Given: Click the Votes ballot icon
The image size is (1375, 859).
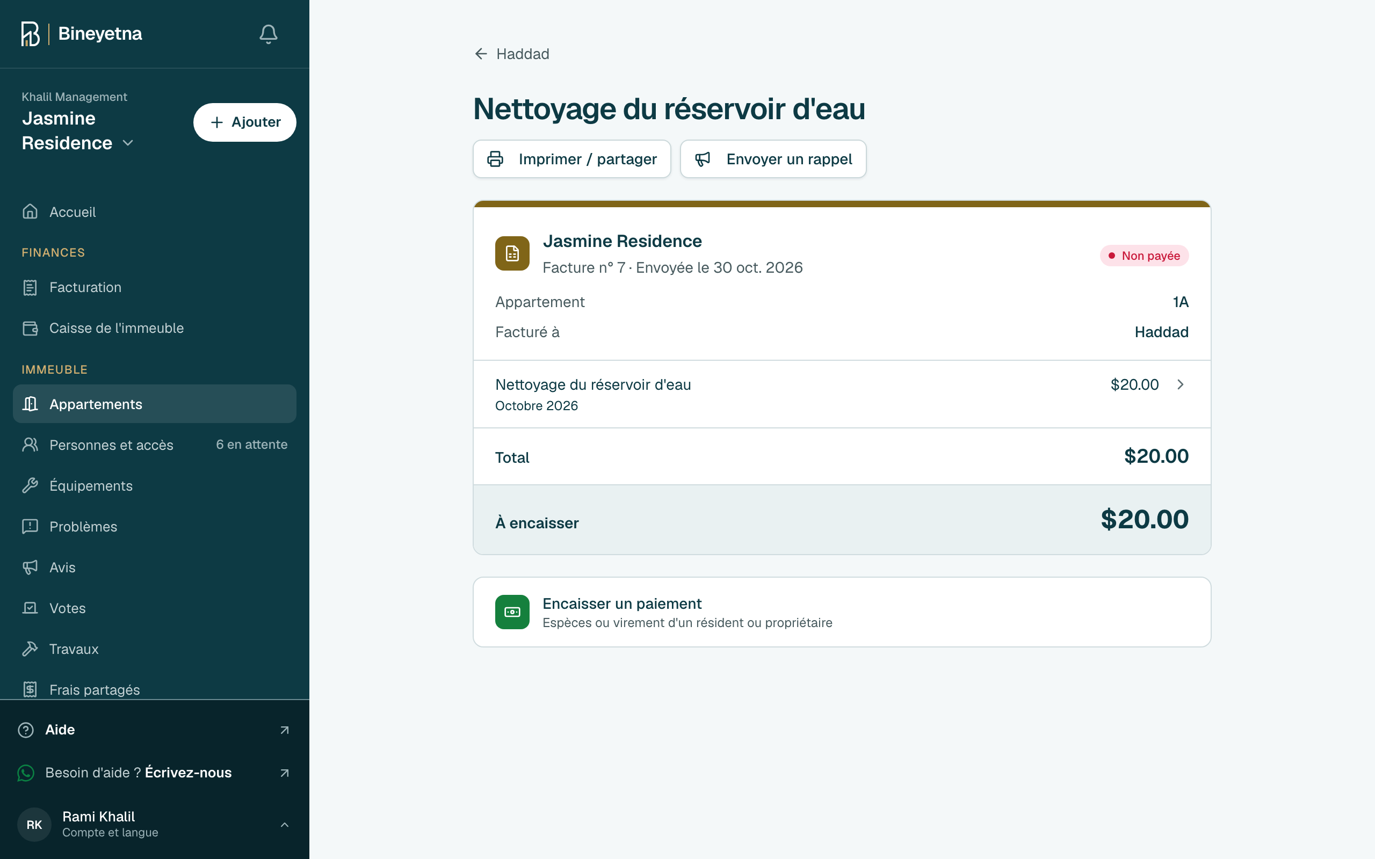Looking at the screenshot, I should pyautogui.click(x=30, y=608).
